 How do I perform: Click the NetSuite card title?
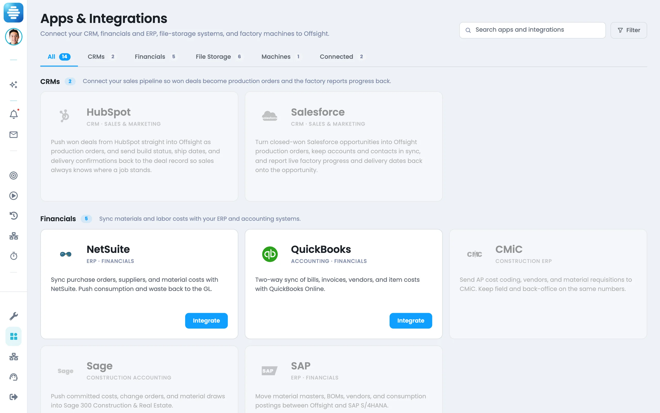tap(108, 249)
